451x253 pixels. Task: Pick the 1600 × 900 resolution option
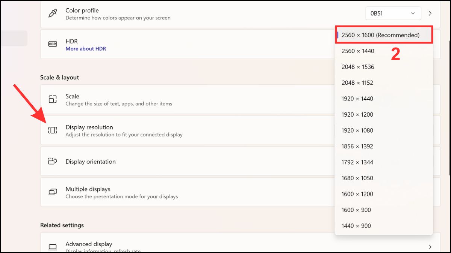coord(356,210)
